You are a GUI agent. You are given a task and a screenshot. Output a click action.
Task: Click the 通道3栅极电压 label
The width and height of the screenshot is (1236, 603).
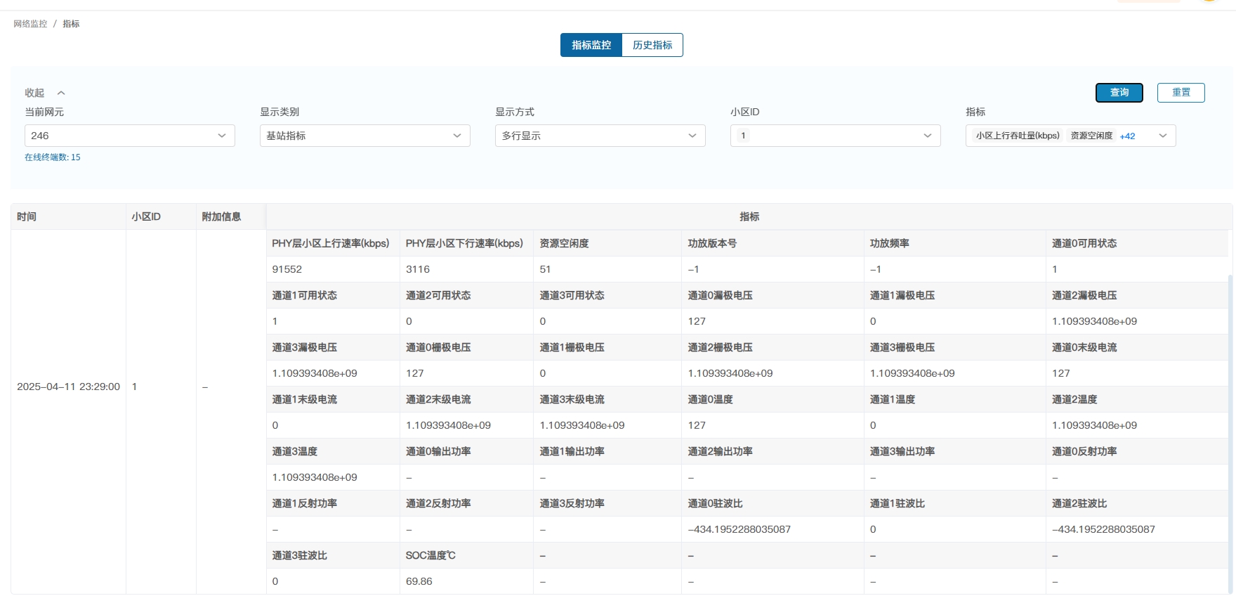[x=902, y=347]
